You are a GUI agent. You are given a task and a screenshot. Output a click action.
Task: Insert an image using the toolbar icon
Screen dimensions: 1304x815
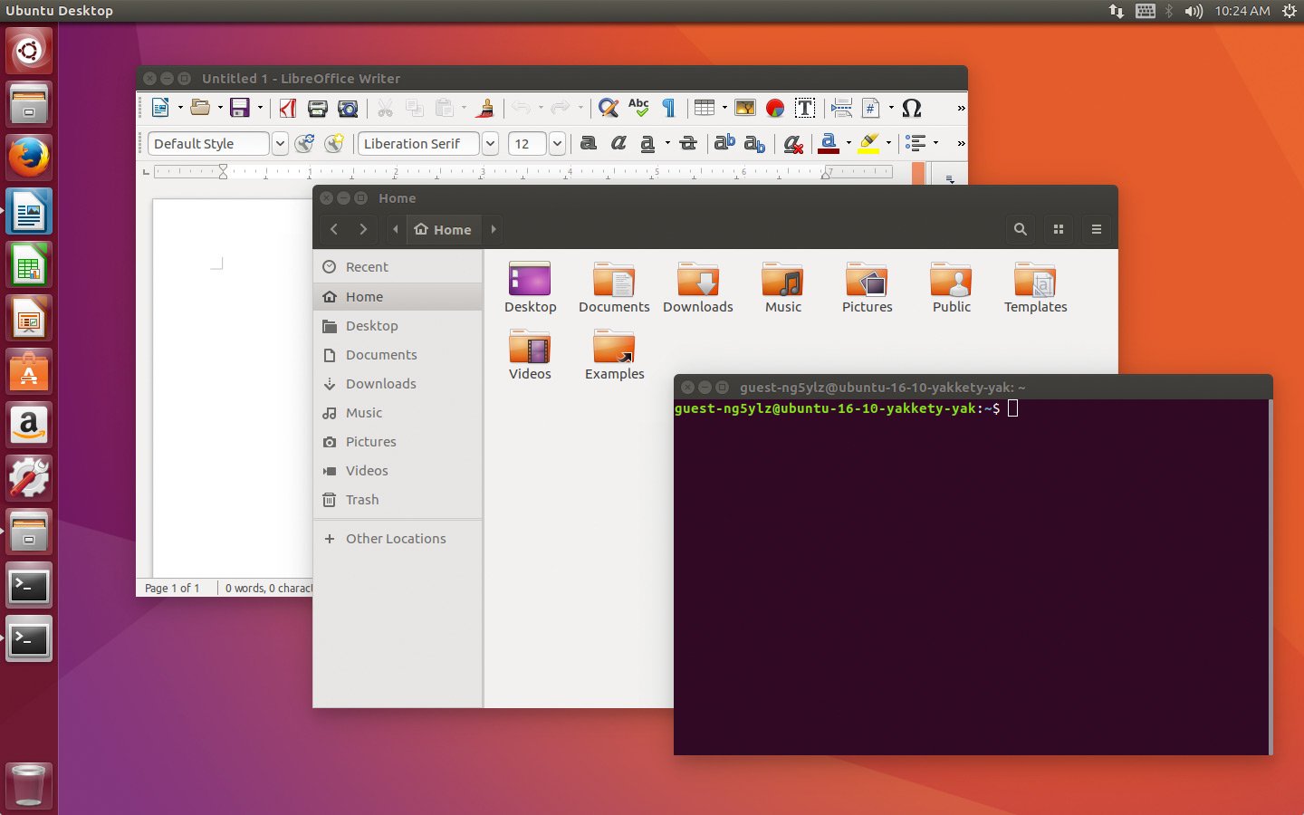point(745,109)
